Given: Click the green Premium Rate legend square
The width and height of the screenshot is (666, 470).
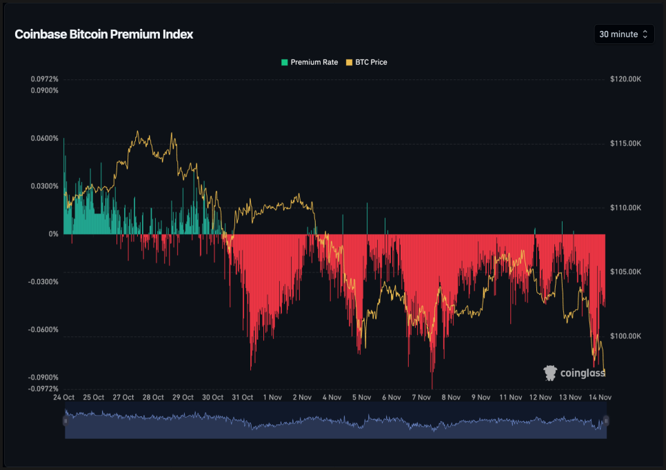Looking at the screenshot, I should point(284,62).
